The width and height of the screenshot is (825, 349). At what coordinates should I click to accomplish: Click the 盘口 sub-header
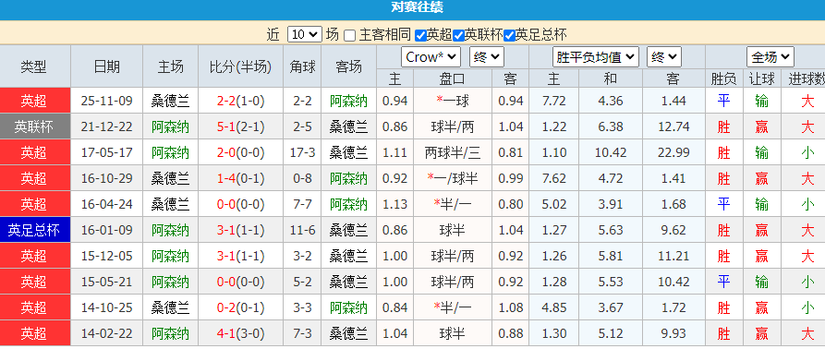[x=453, y=78]
